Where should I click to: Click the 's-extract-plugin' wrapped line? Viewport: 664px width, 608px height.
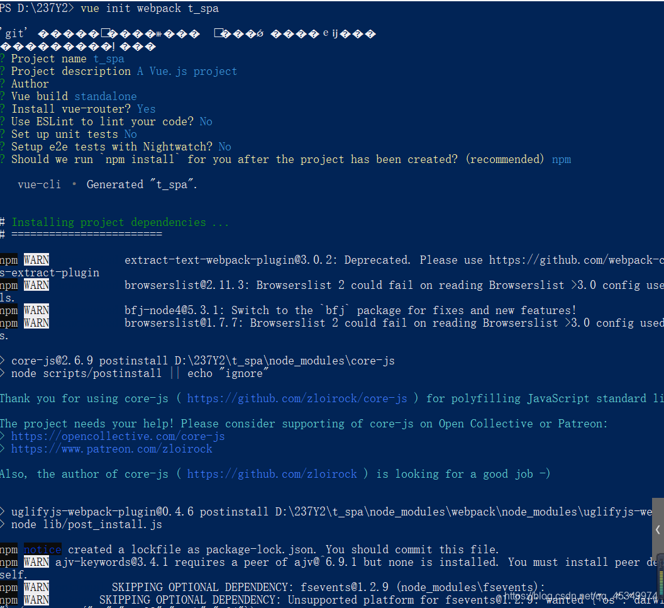tap(50, 273)
